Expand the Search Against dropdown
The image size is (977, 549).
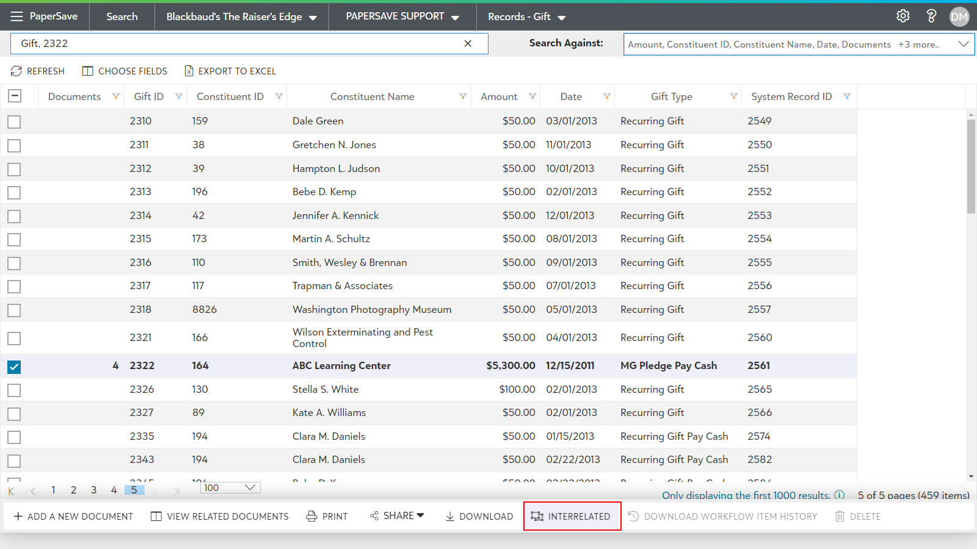coord(964,44)
